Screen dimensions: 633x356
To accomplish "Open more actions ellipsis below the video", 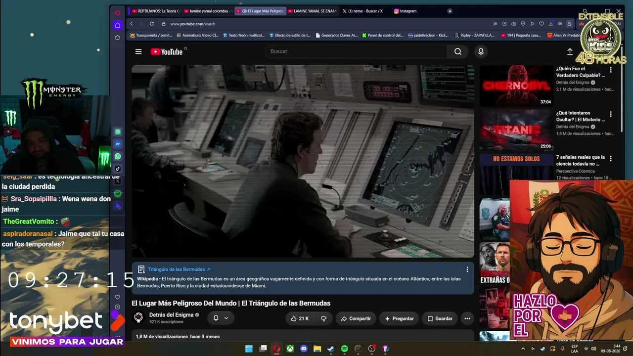I will click(467, 318).
